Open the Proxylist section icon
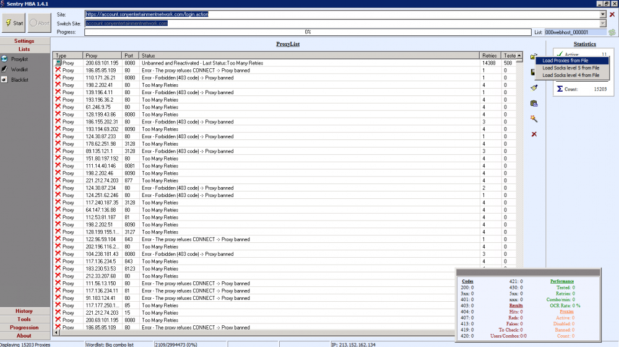619x347 pixels. 4,59
